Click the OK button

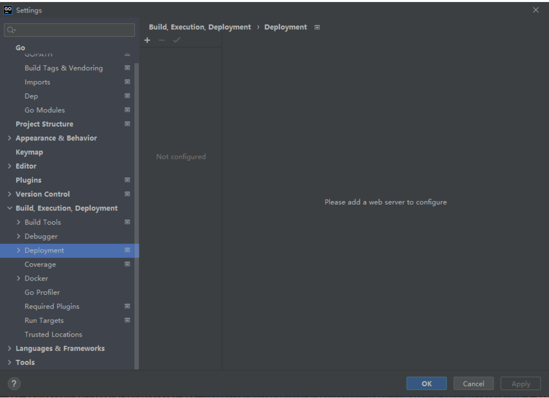click(427, 384)
